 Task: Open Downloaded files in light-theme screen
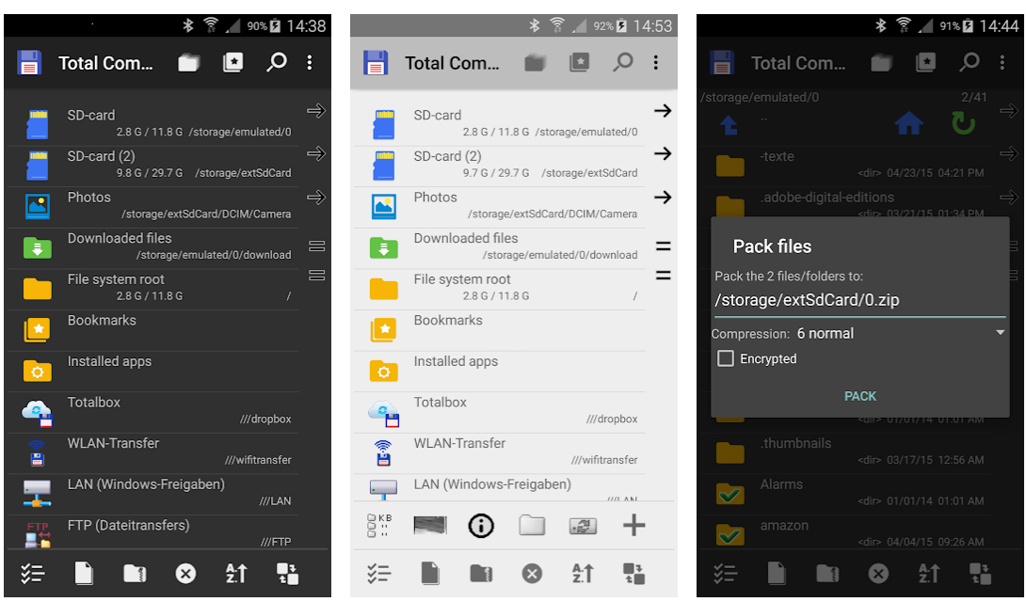click(499, 247)
